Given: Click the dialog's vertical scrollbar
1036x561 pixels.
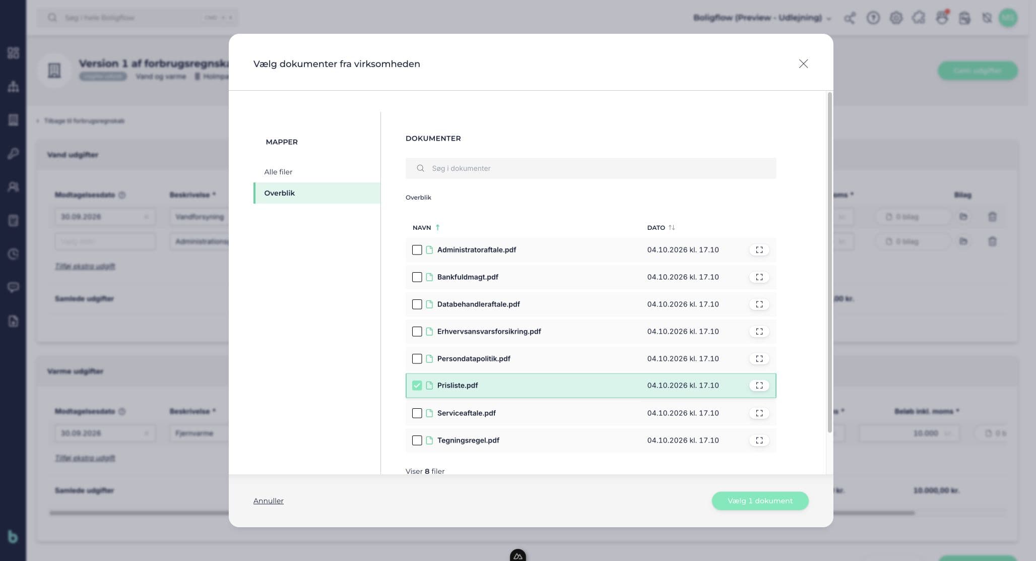Looking at the screenshot, I should [x=829, y=262].
